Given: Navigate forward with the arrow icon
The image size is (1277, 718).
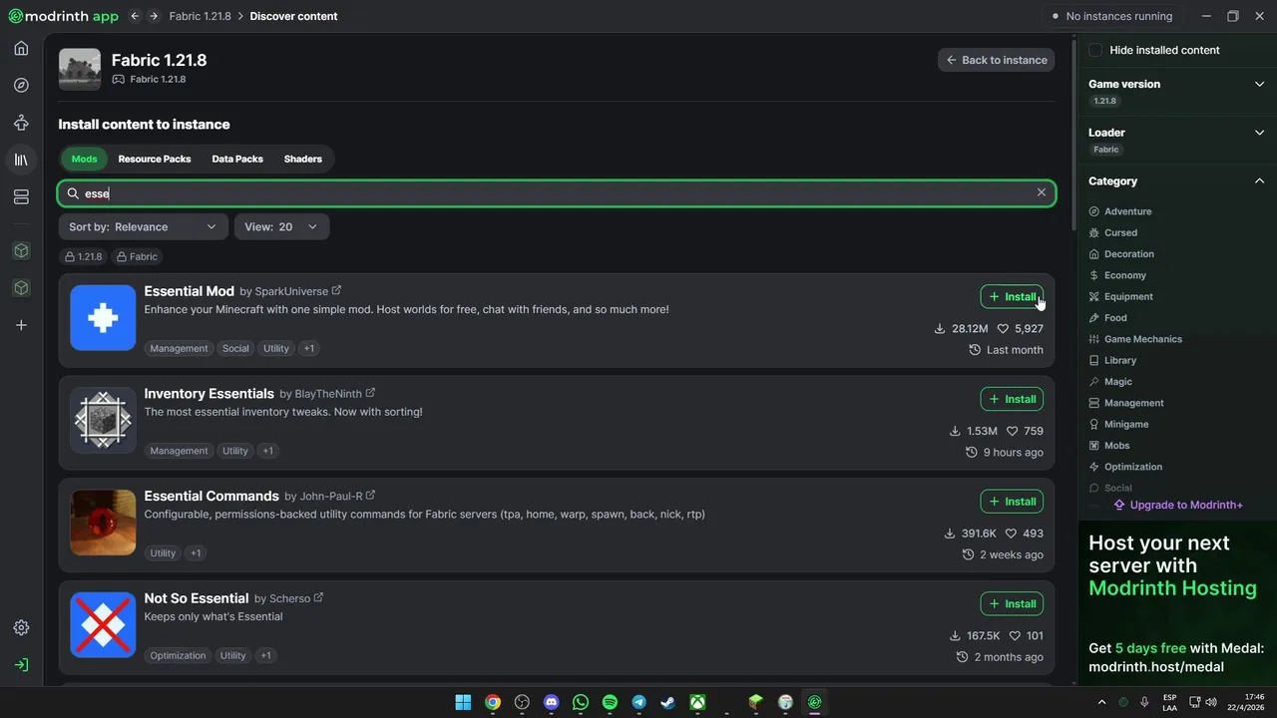Looking at the screenshot, I should [153, 16].
